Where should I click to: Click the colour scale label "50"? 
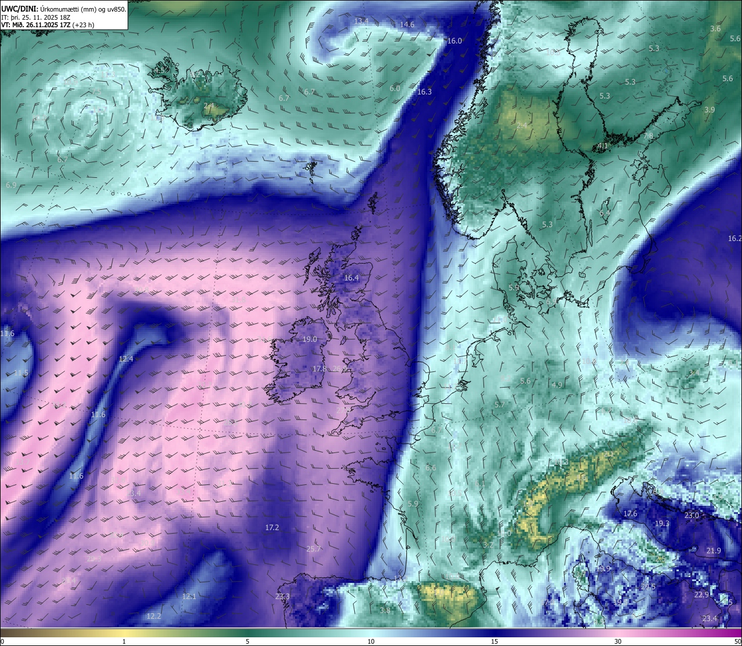[738, 641]
